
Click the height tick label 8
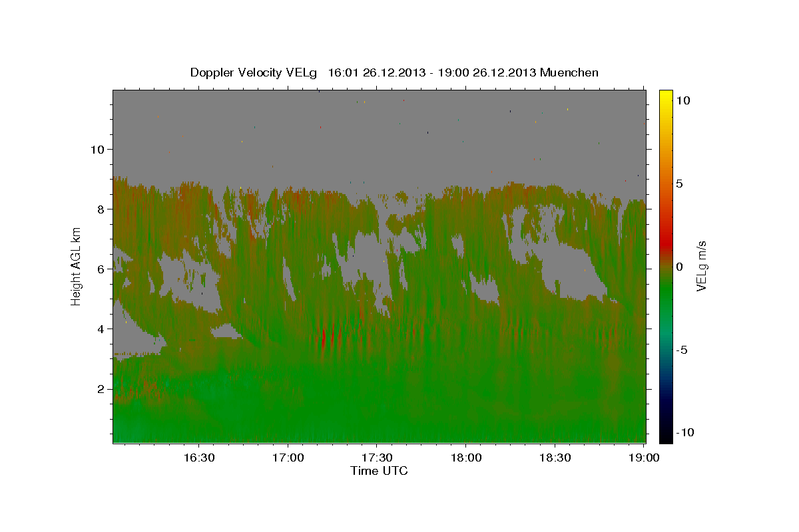click(x=101, y=209)
